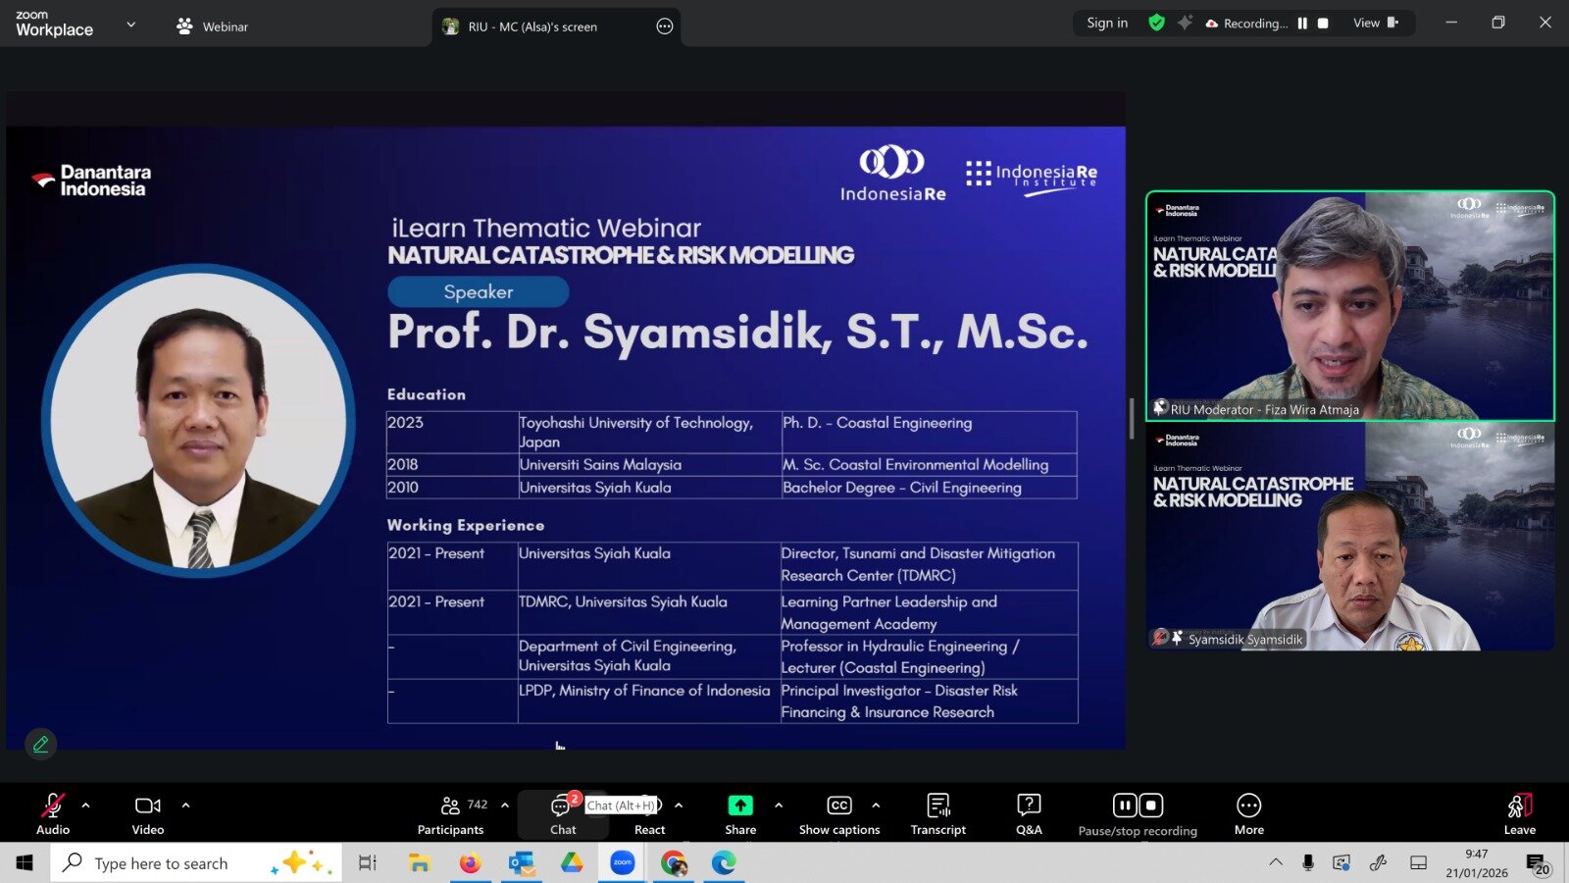This screenshot has width=1569, height=883.
Task: Pause the recording in the bottom toolbar
Action: coord(1125,805)
